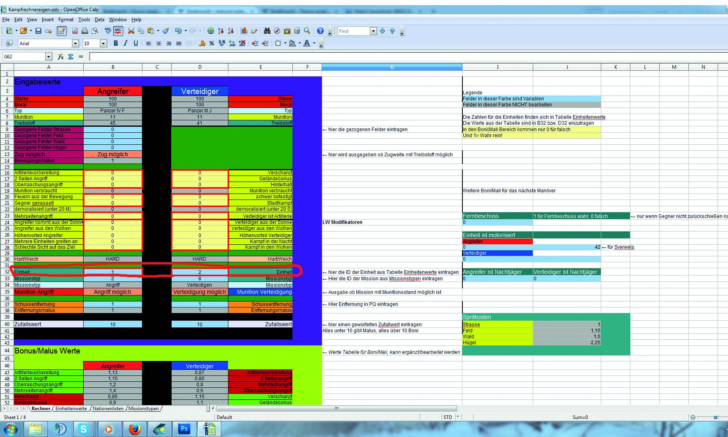Open Find & Replace binoculars icon
The height and width of the screenshot is (437, 728).
(x=267, y=31)
